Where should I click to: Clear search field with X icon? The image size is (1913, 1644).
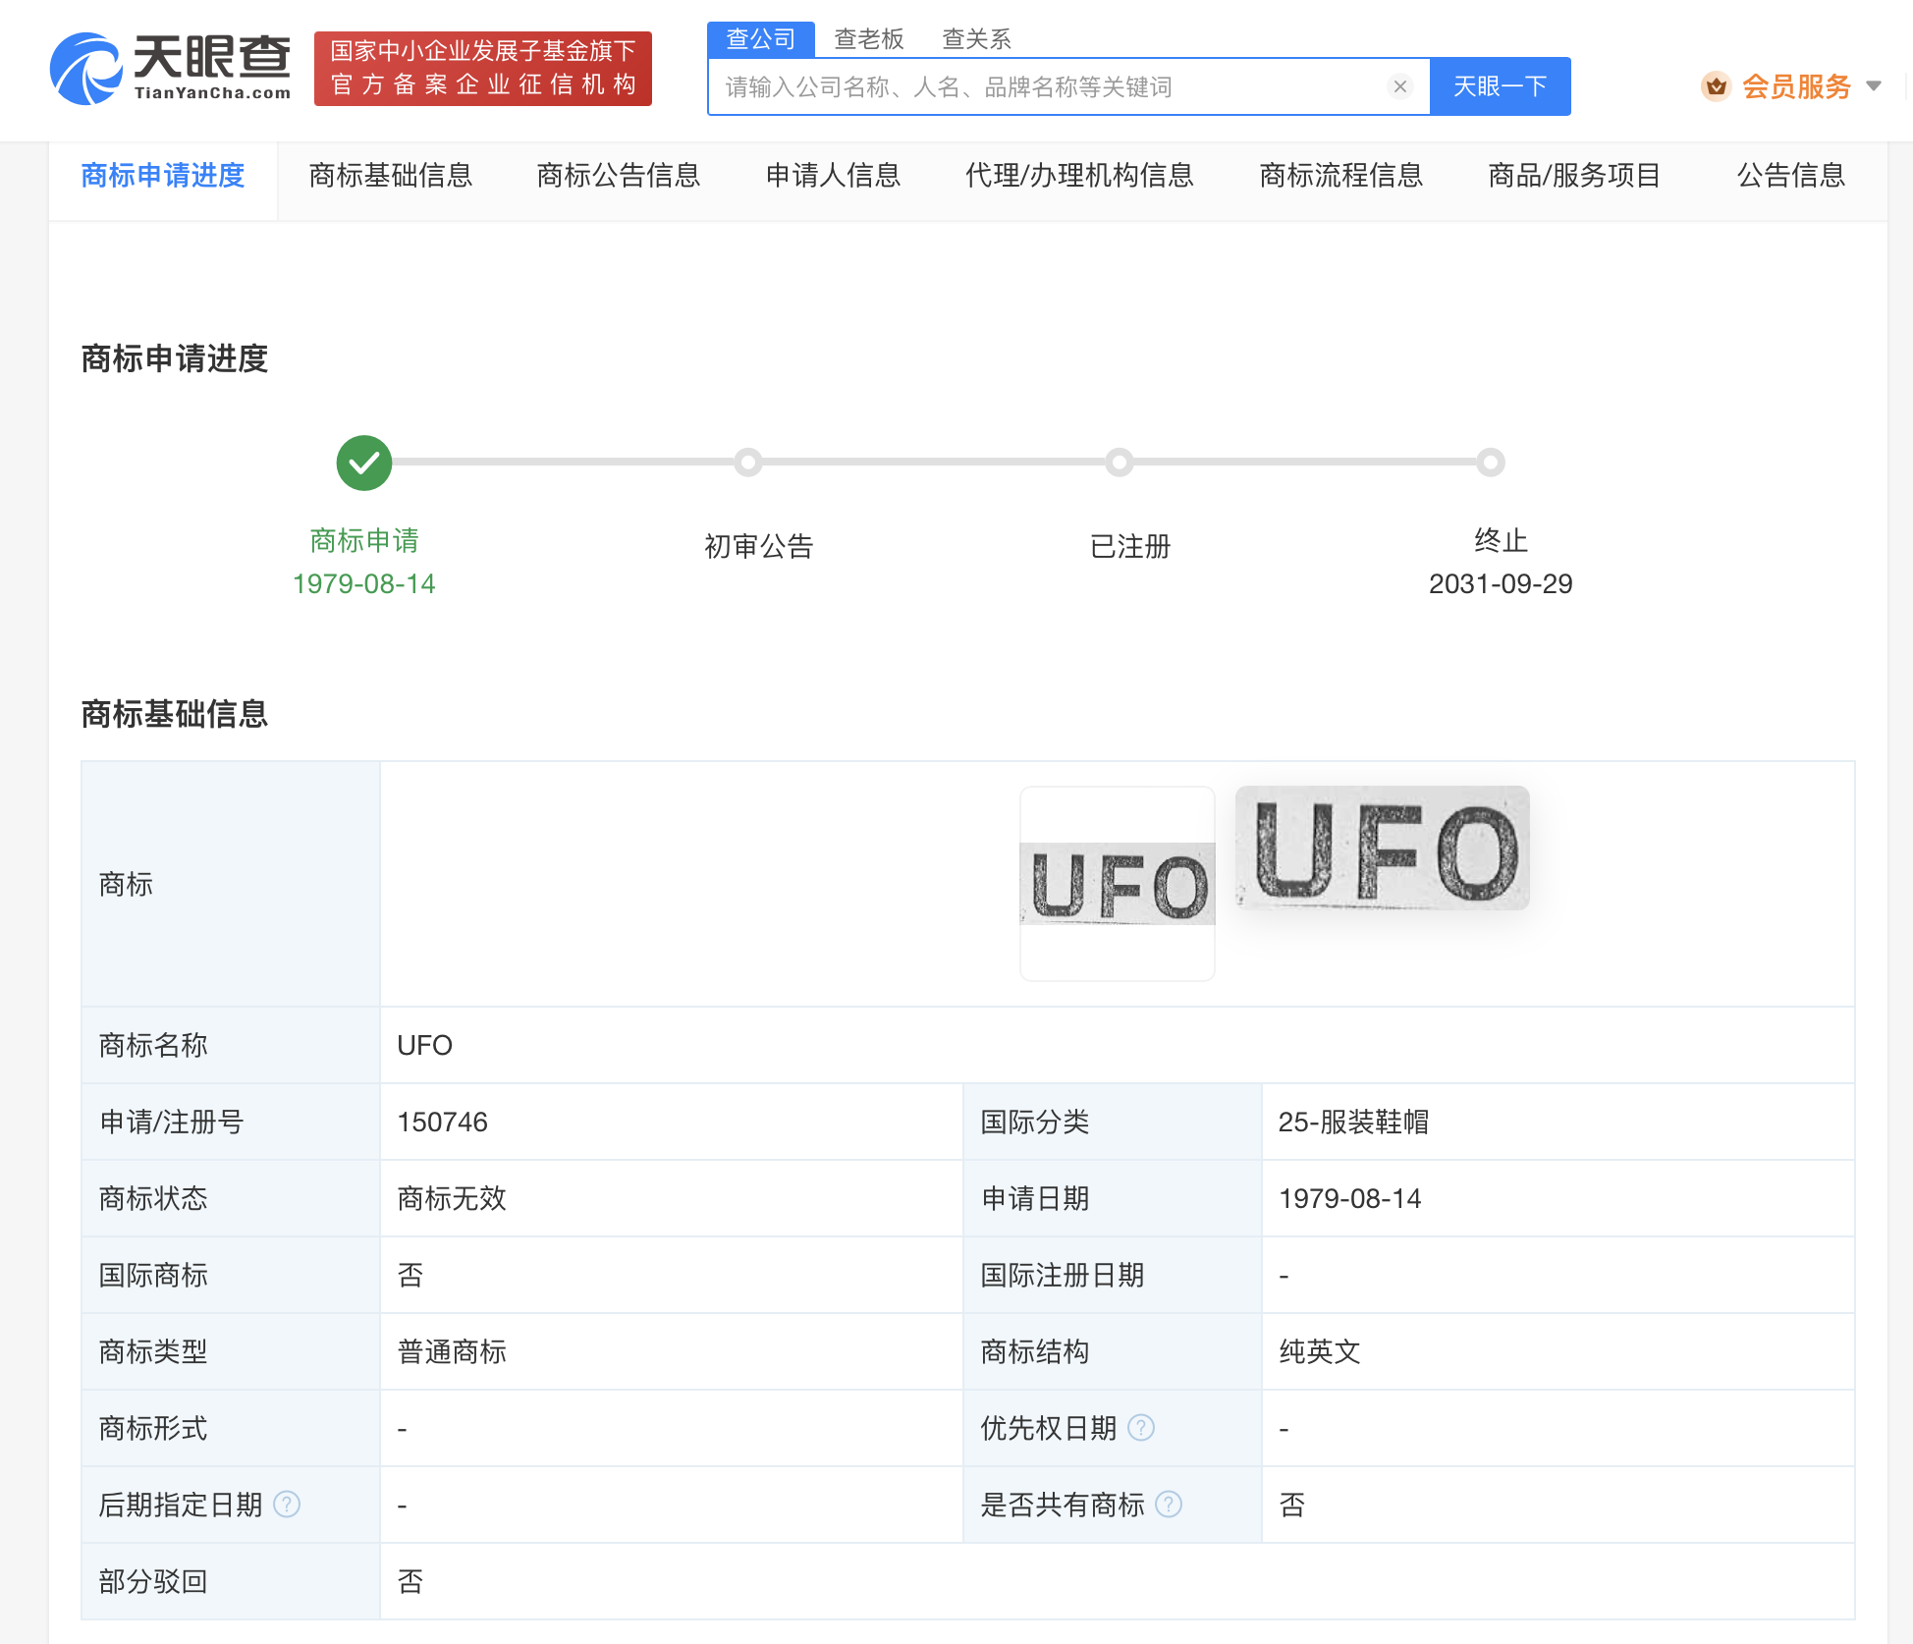coord(1400,86)
